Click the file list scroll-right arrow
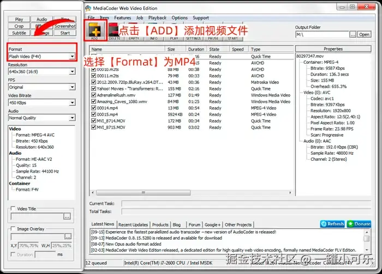Image resolution: width=382 pixels, height=274 pixels. pyautogui.click(x=290, y=192)
